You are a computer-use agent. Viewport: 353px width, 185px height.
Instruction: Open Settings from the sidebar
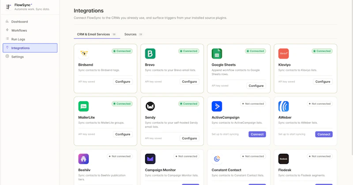30,57
